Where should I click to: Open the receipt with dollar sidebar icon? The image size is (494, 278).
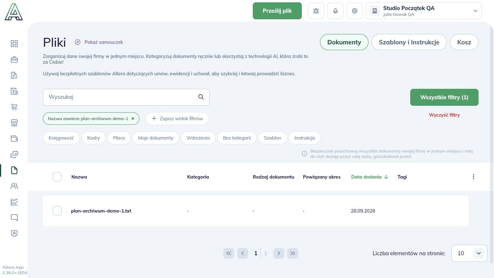(14, 91)
